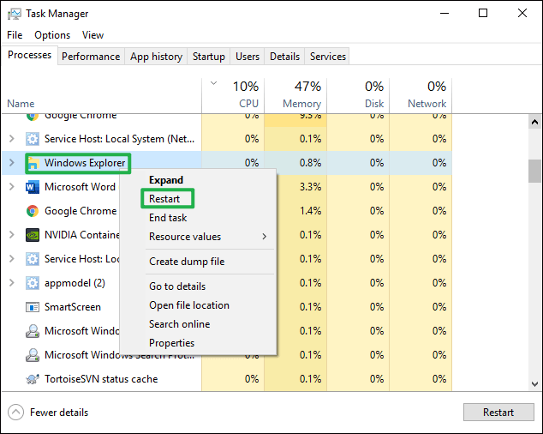Expand the Windows Explorer process group
This screenshot has width=543, height=434.
tap(12, 163)
